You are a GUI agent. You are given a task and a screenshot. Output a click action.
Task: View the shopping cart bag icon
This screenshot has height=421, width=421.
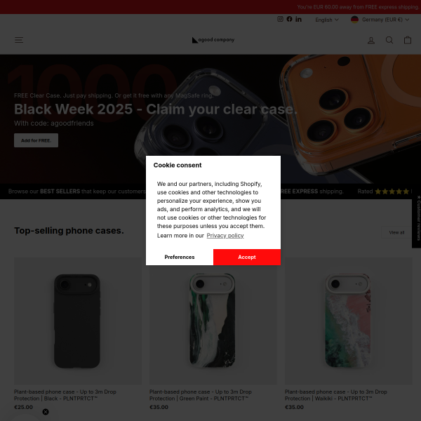[x=408, y=40]
